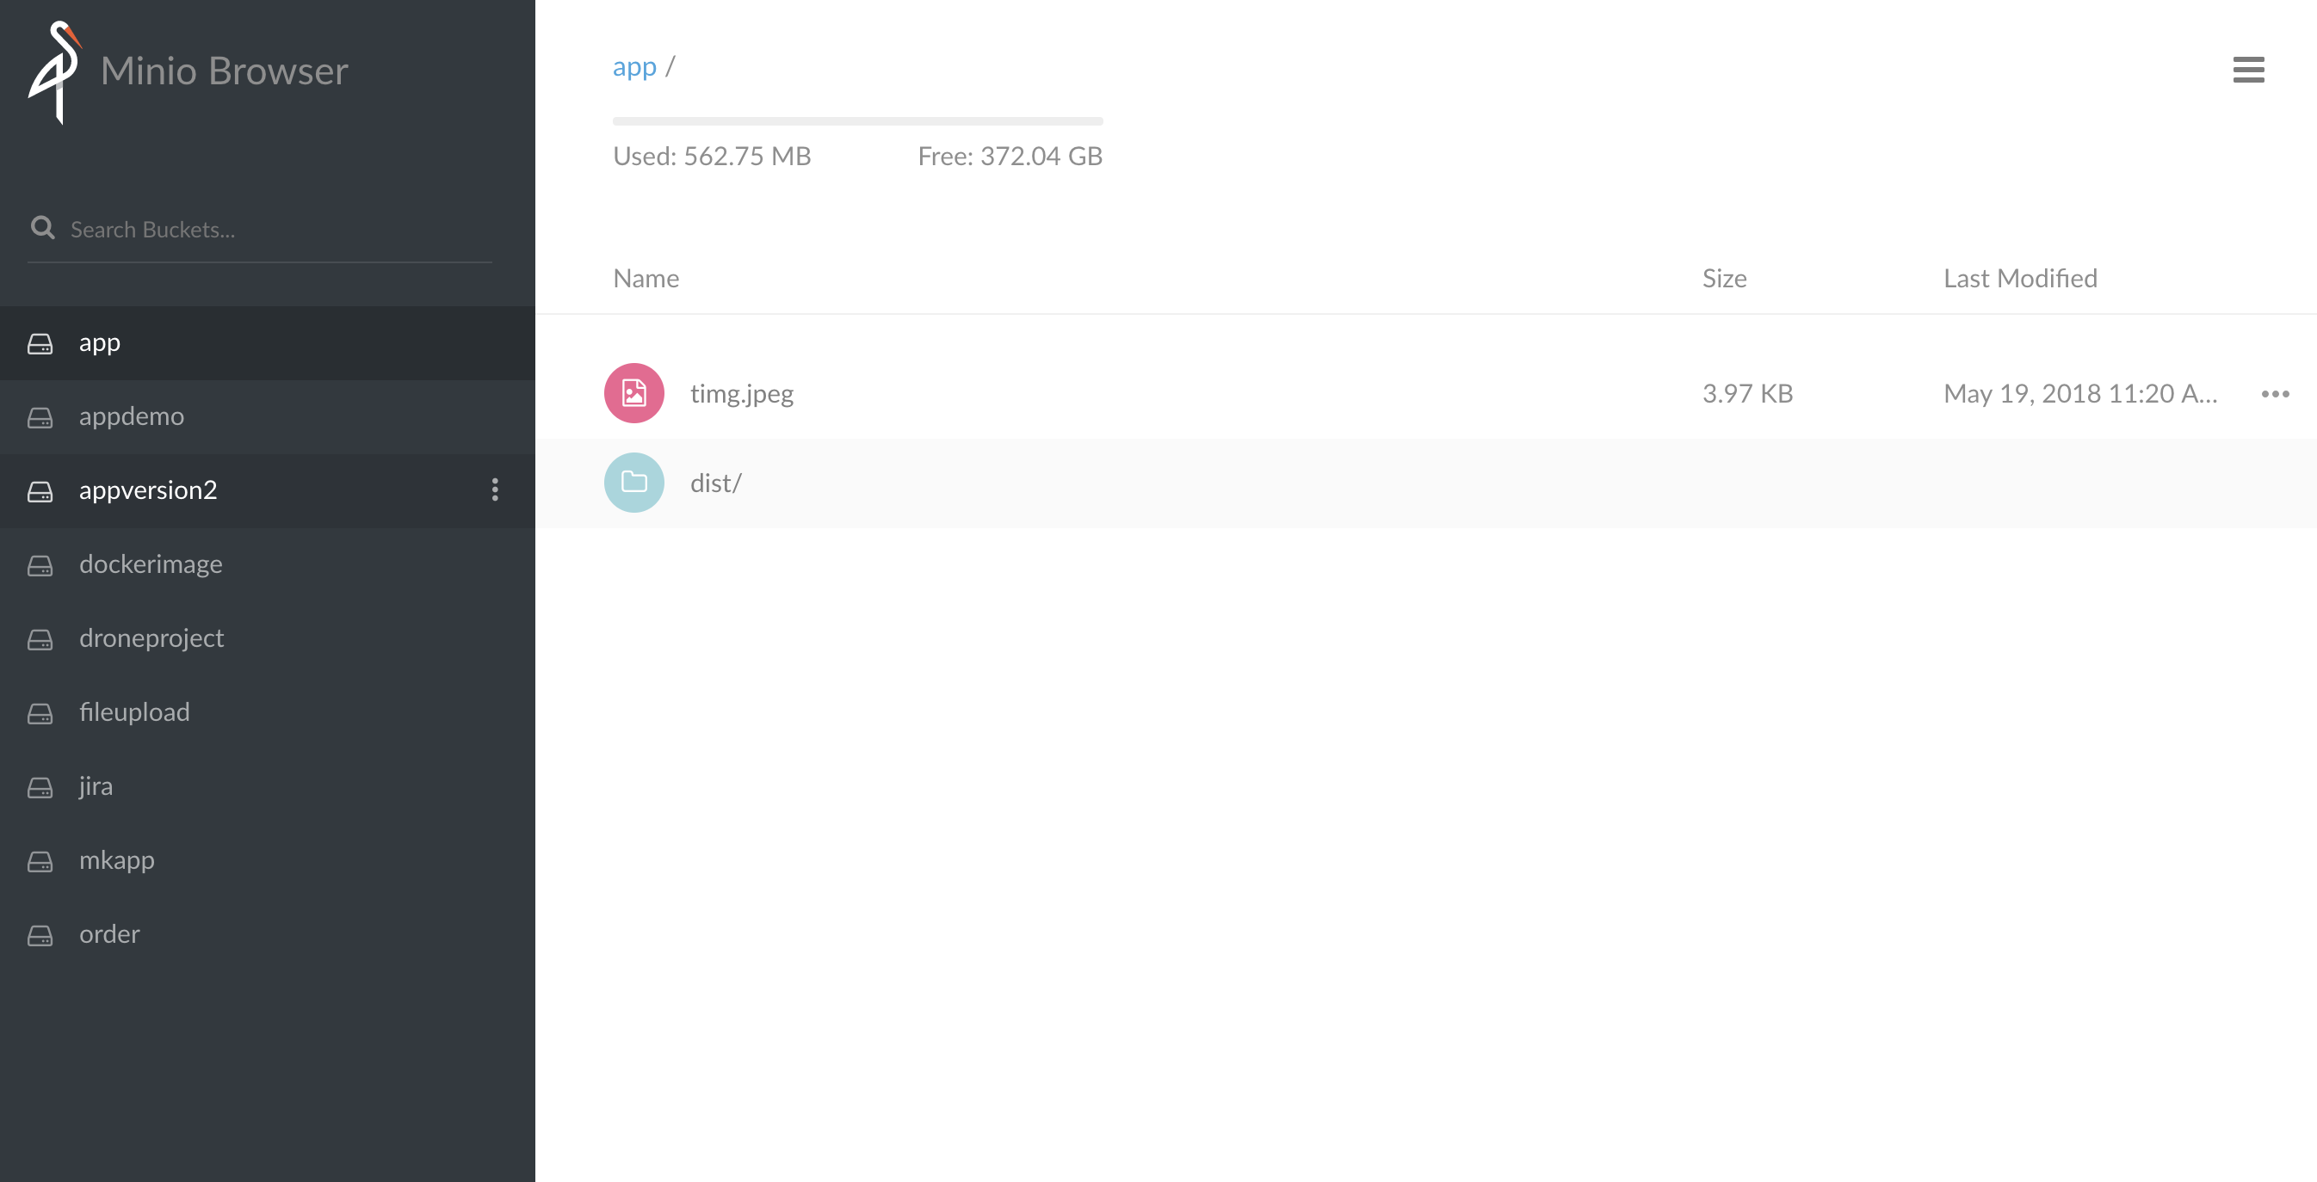Click the storage usage bar
This screenshot has width=2317, height=1182.
click(x=857, y=120)
